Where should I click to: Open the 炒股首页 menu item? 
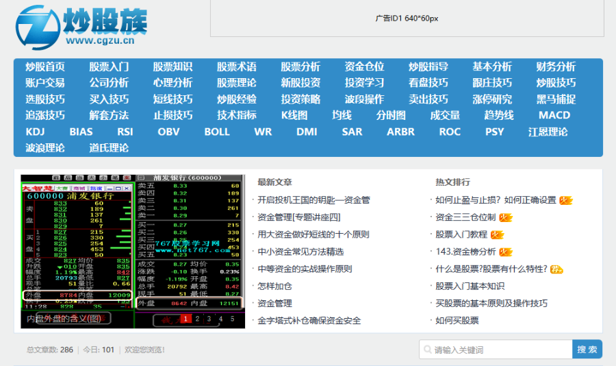pos(45,66)
